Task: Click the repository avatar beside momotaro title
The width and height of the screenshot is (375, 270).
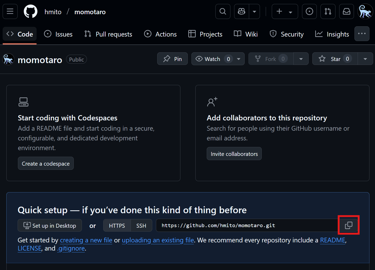Action: pyautogui.click(x=8, y=59)
